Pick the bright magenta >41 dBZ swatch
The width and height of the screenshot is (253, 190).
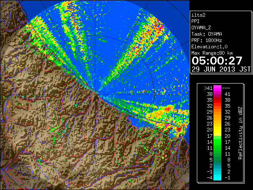(217, 88)
